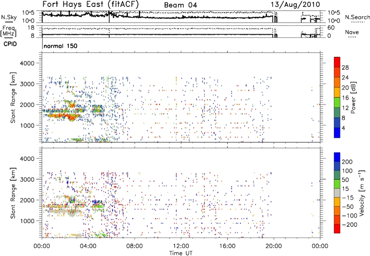Click velocity panel 'Slant Range [km]' label

coord(13,193)
